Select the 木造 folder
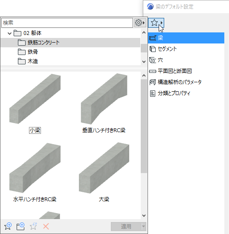229x234 pixels. (70, 61)
